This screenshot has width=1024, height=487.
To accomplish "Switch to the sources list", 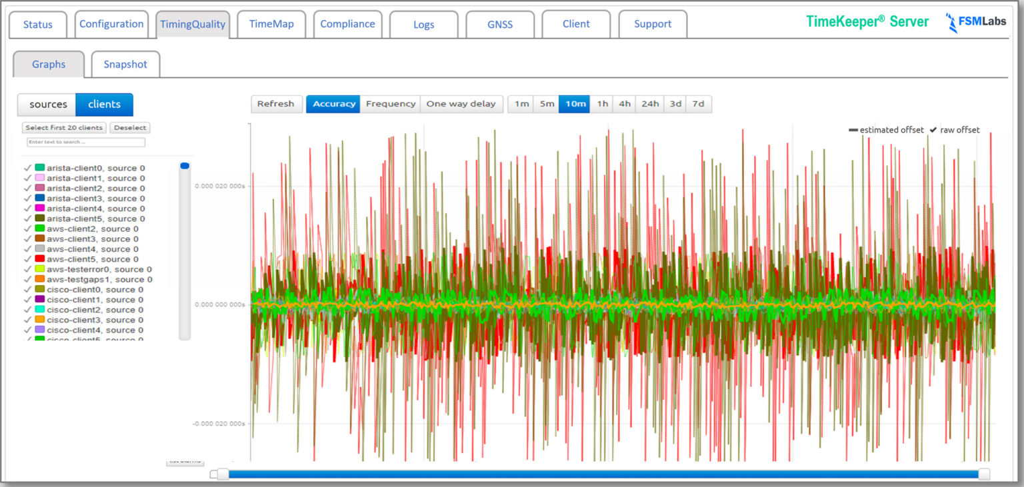I will click(47, 105).
